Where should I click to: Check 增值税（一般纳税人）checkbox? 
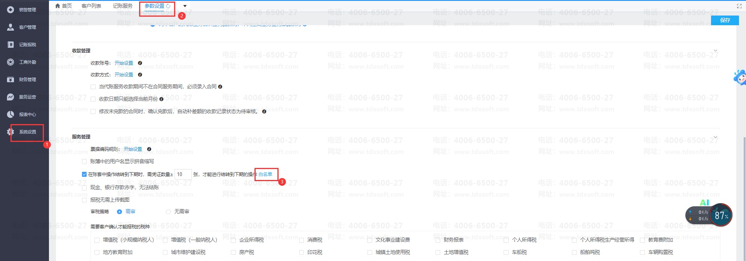[165, 240]
